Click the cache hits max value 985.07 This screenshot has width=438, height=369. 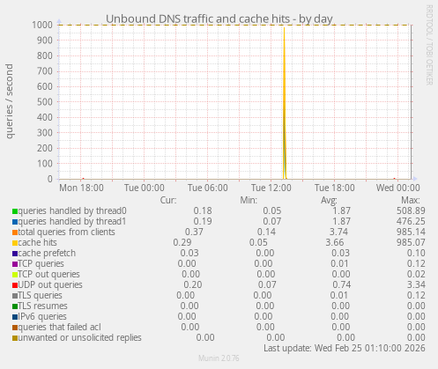[411, 242]
